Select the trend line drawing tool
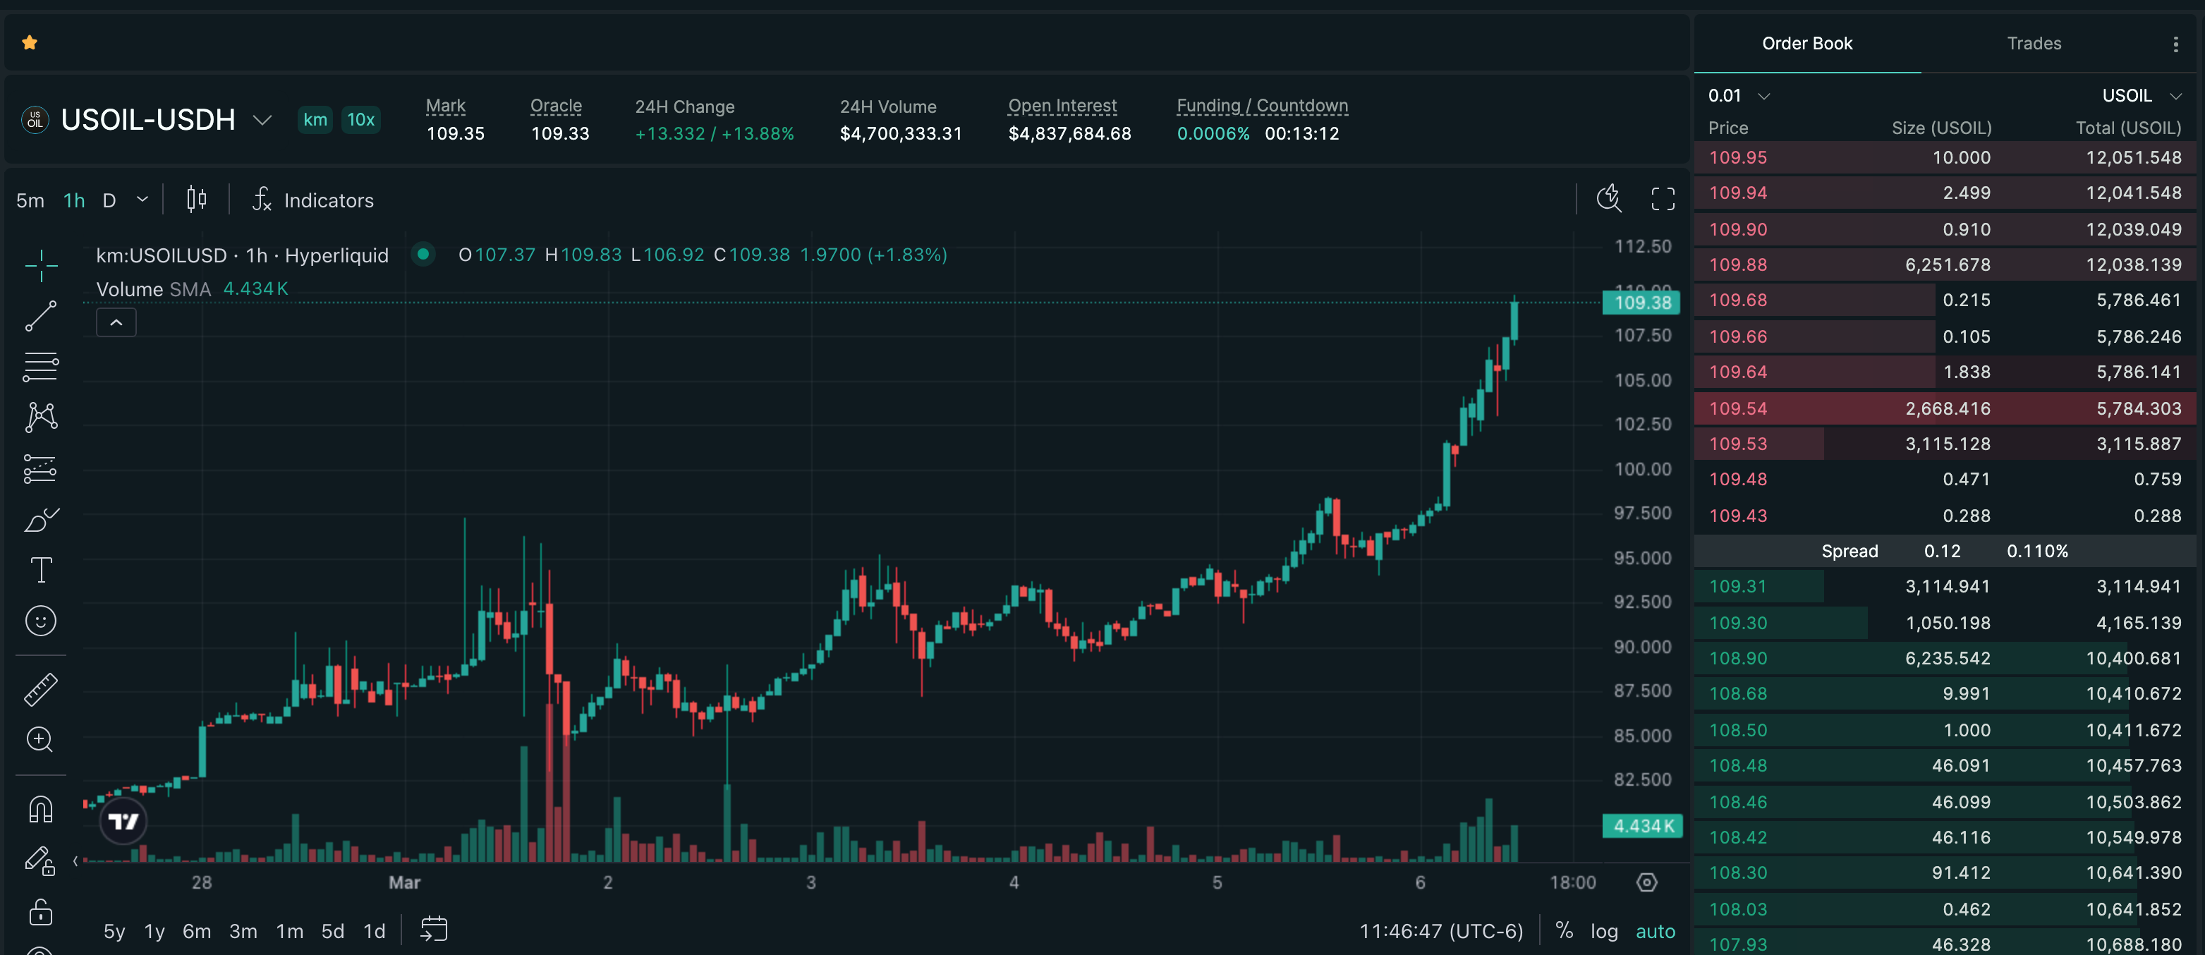 [x=40, y=316]
